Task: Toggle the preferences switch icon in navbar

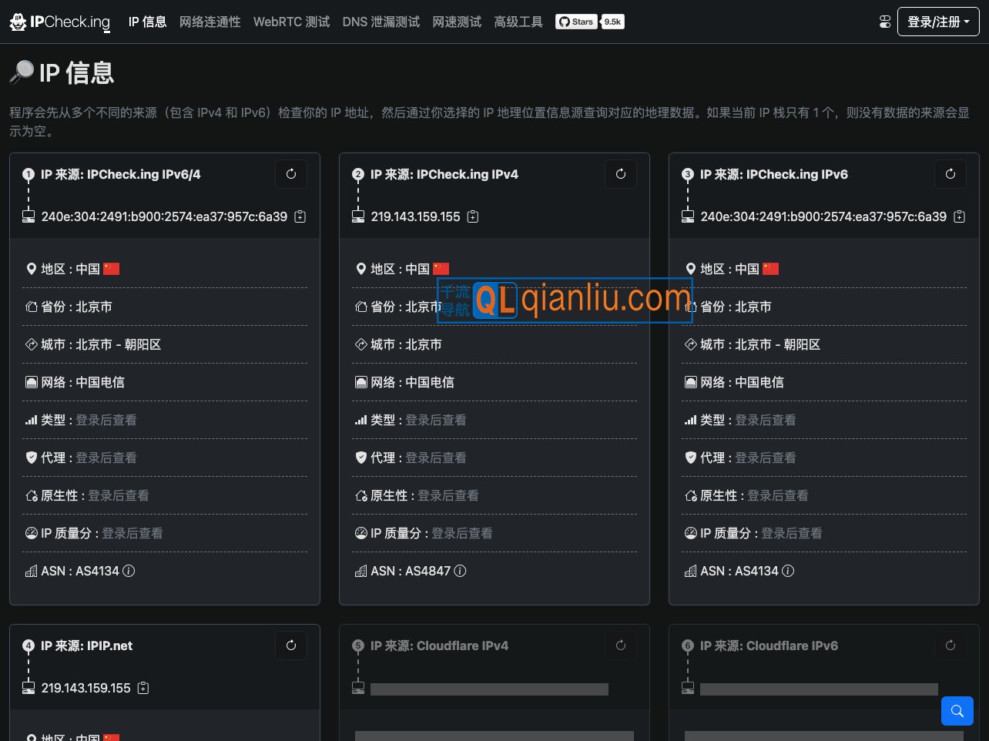Action: click(885, 22)
